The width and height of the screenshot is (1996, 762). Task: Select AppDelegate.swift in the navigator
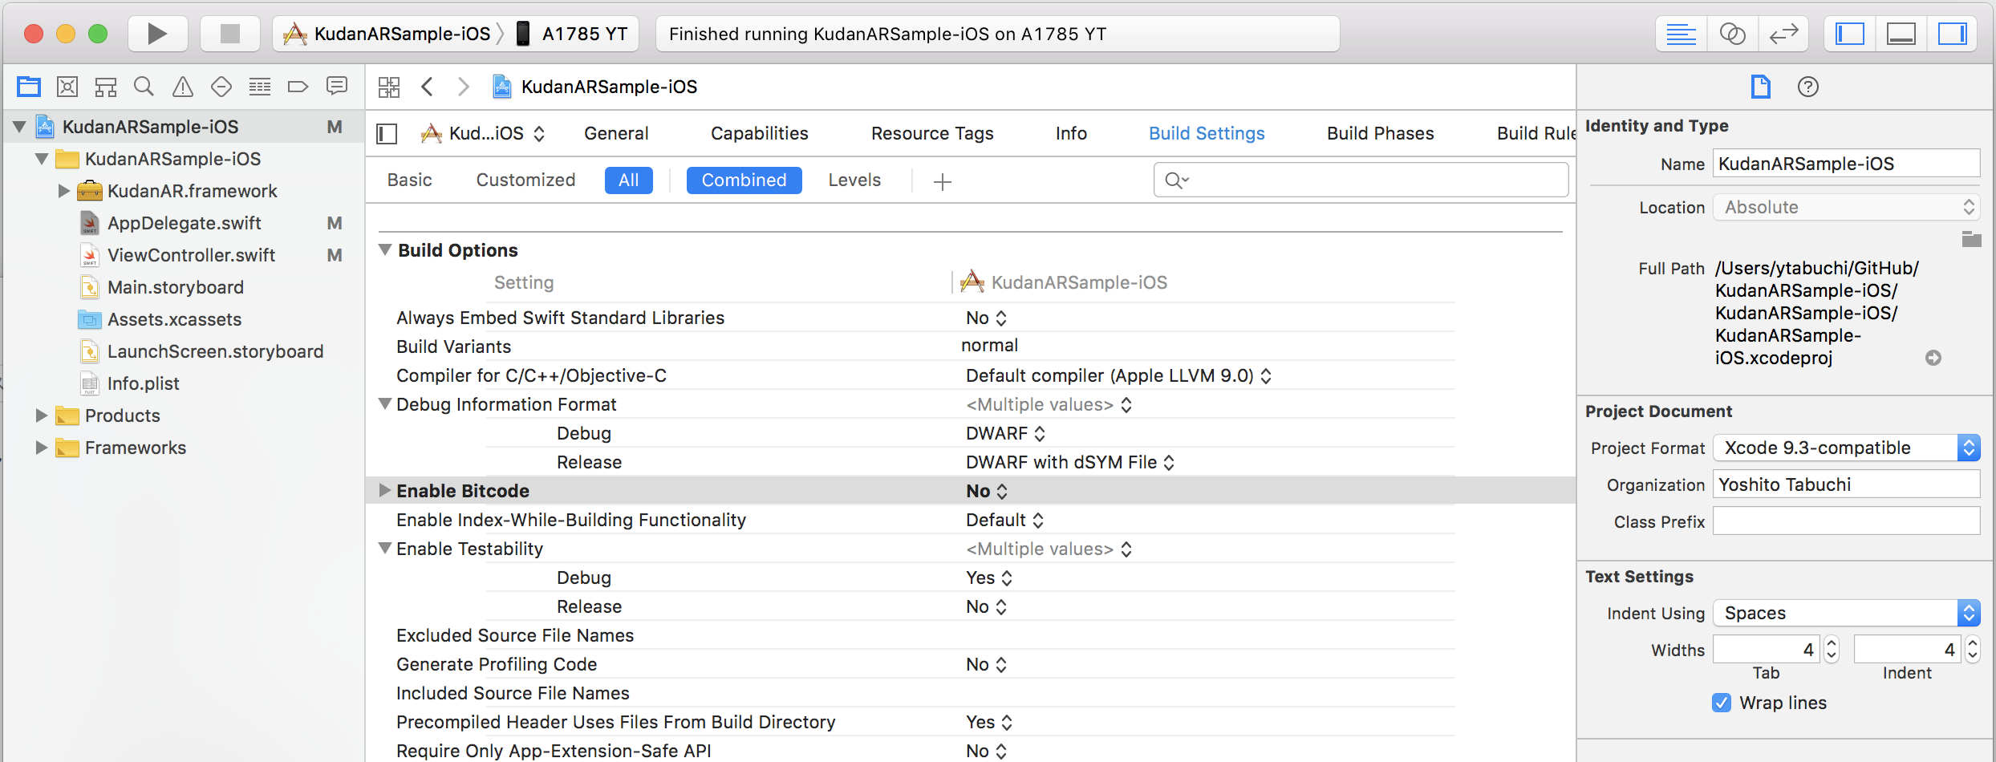(185, 223)
